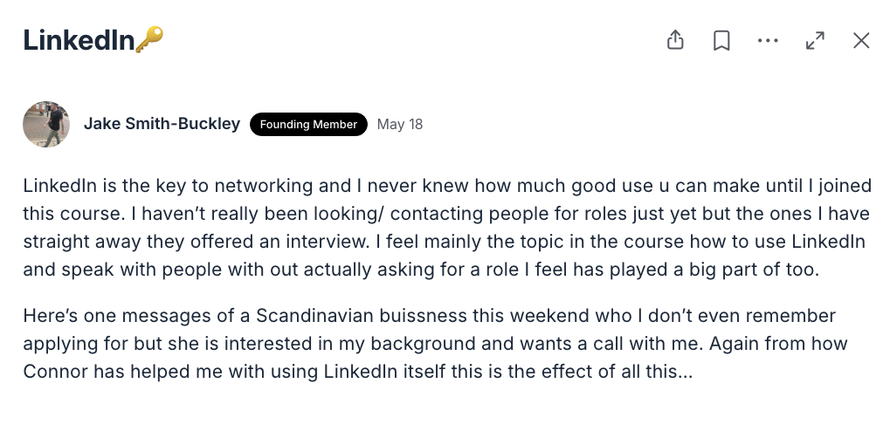The image size is (890, 438).
Task: Open Jake Smith-Buckley's profile avatar
Action: (46, 124)
